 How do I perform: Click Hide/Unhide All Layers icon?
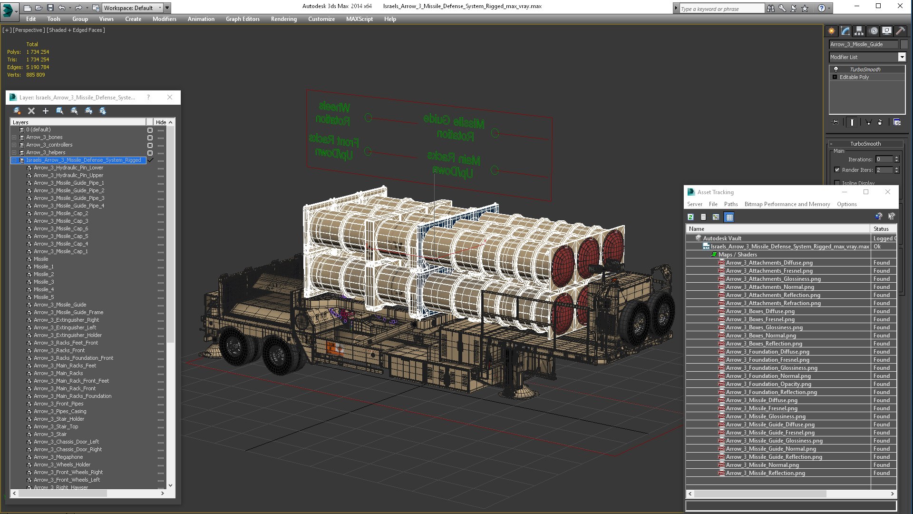click(88, 110)
